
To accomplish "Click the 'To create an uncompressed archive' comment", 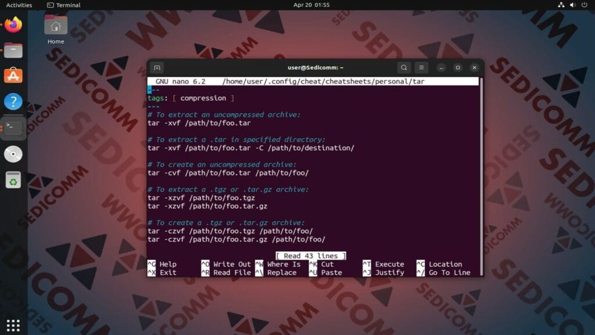I will (x=222, y=165).
